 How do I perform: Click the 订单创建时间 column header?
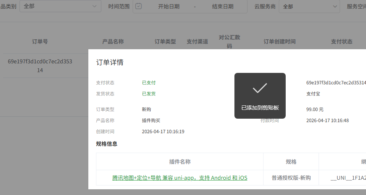click(x=279, y=42)
